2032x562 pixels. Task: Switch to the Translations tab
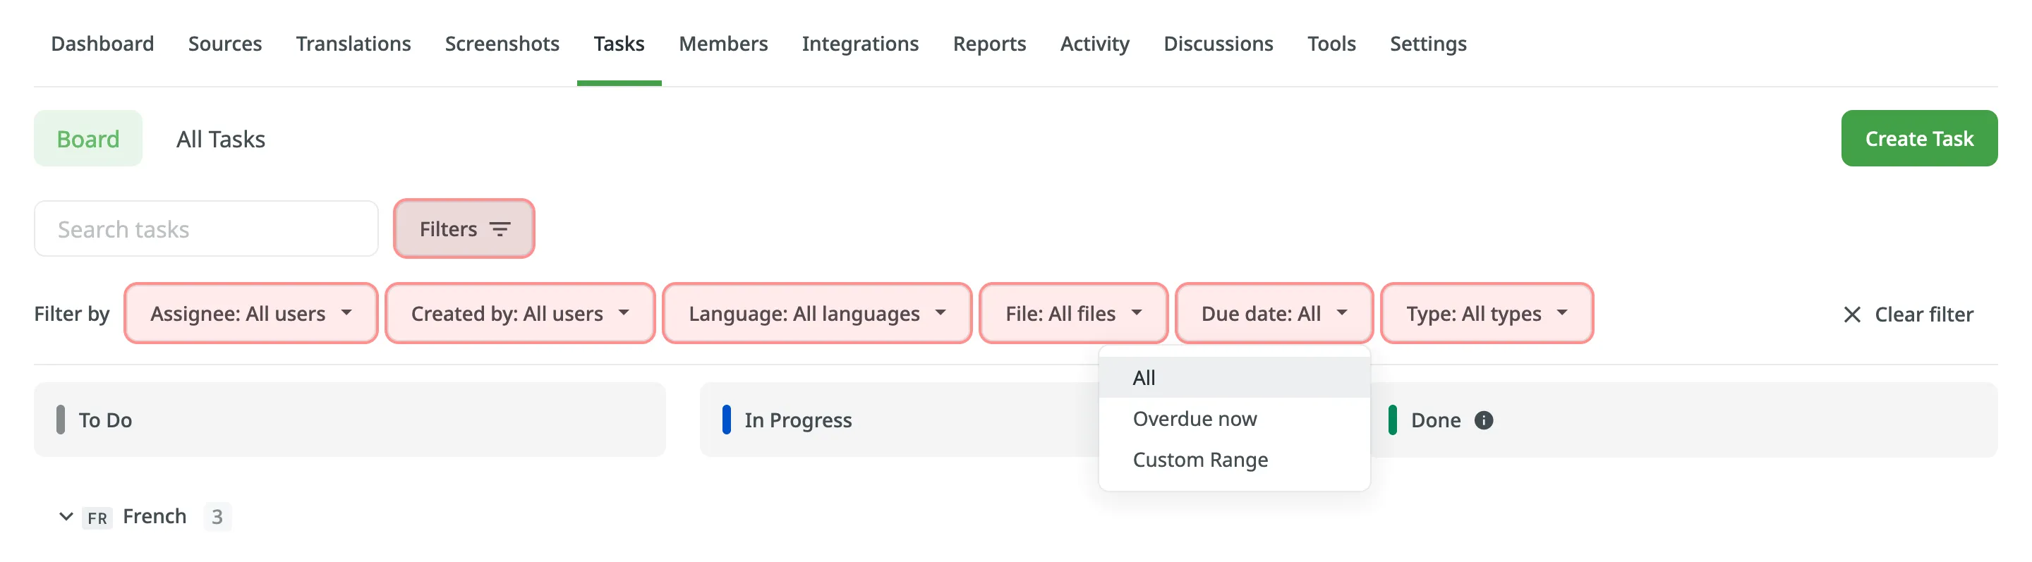(353, 44)
